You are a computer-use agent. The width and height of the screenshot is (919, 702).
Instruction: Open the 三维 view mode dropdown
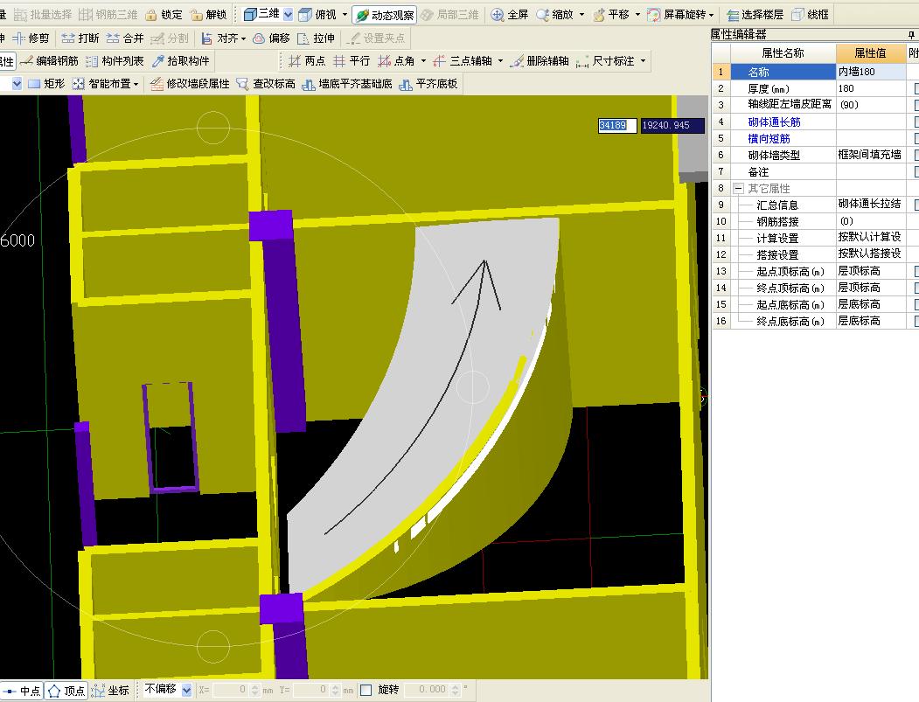pyautogui.click(x=288, y=15)
